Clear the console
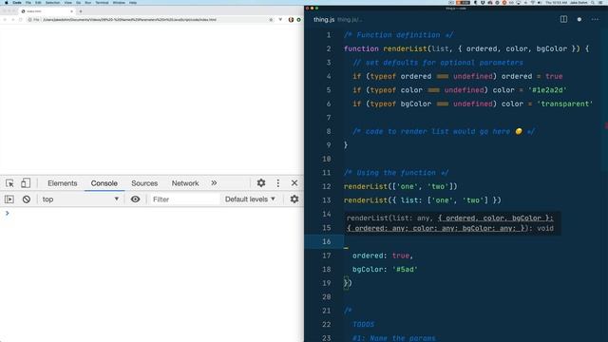Screen dimensions: 608x342 26,199
